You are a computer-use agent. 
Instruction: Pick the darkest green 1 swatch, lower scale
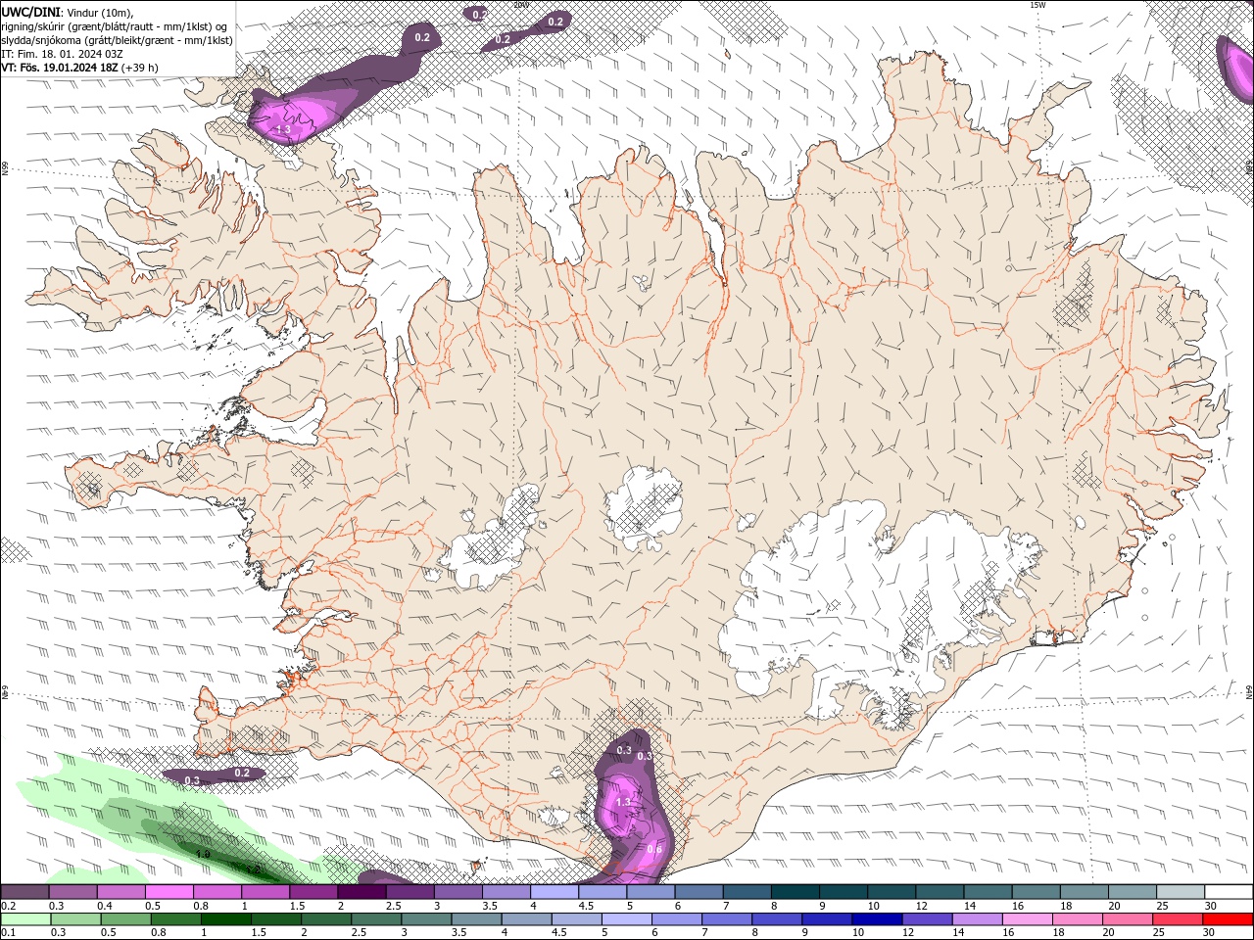[225, 919]
